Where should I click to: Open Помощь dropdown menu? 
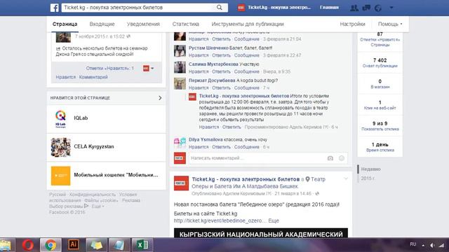pyautogui.click(x=390, y=24)
